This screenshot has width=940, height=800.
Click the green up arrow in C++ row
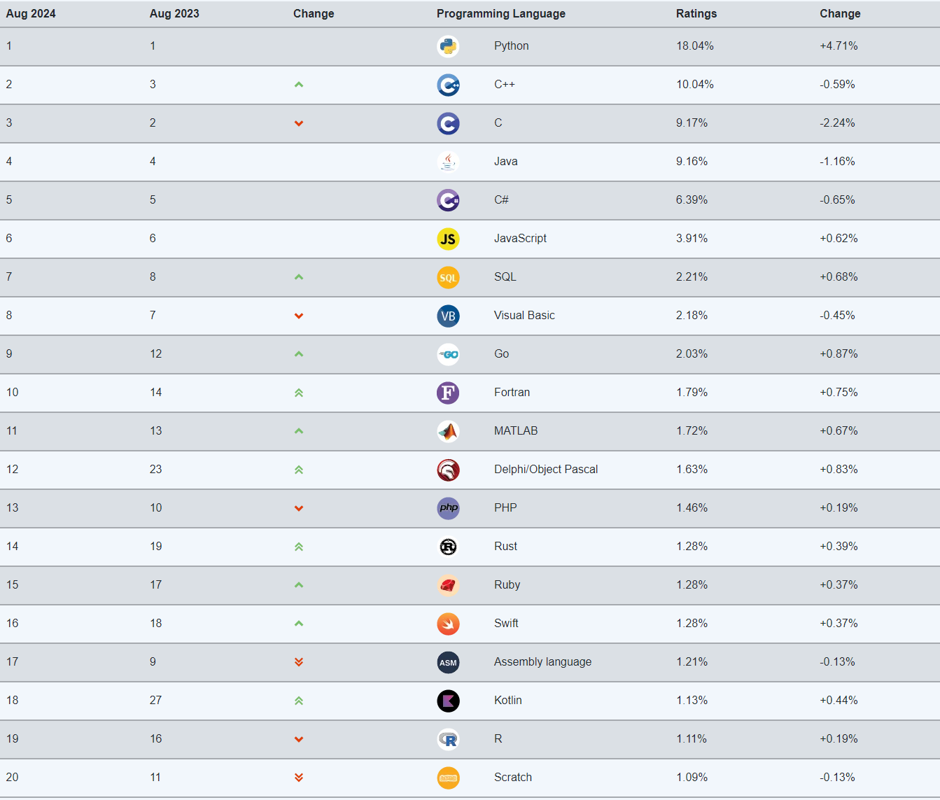[x=299, y=85]
